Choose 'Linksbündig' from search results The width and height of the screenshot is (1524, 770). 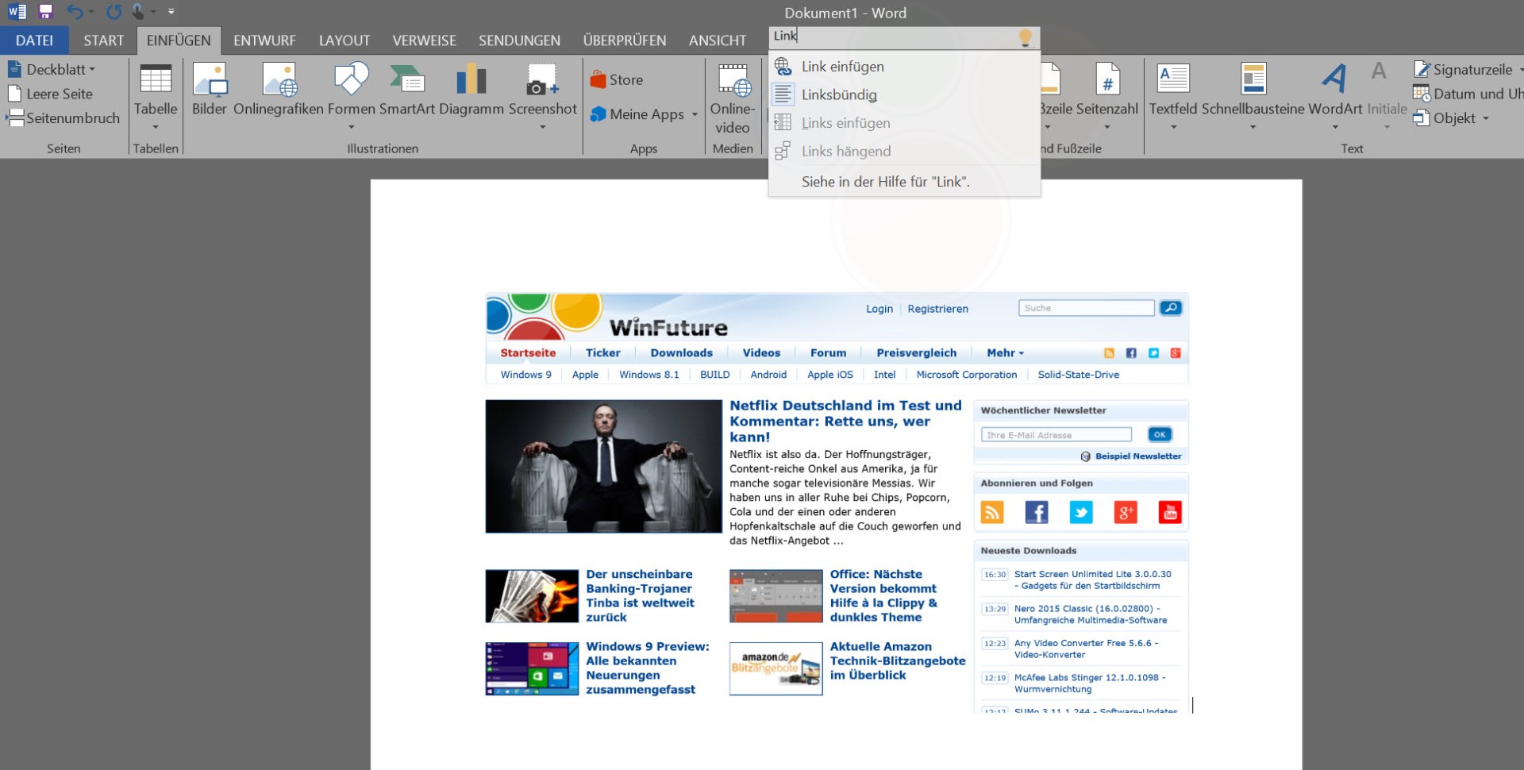coord(904,94)
